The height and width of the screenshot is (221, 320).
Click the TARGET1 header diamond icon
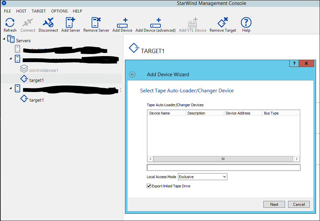coord(134,48)
